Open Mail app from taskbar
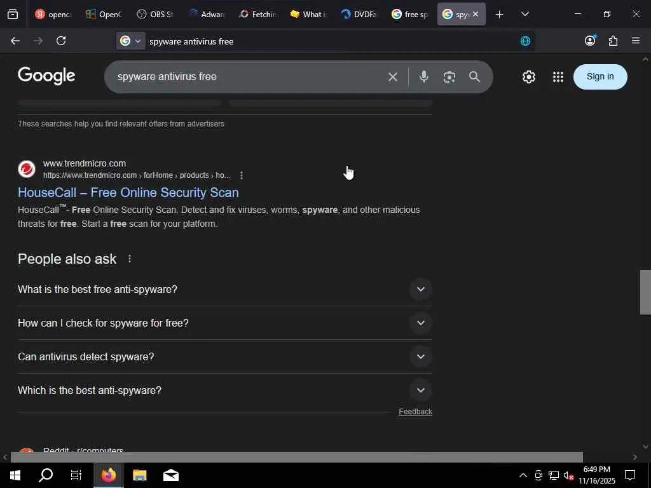The height and width of the screenshot is (488, 651). click(x=170, y=475)
